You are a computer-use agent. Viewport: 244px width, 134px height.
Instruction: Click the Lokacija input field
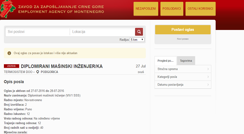(x=102, y=32)
